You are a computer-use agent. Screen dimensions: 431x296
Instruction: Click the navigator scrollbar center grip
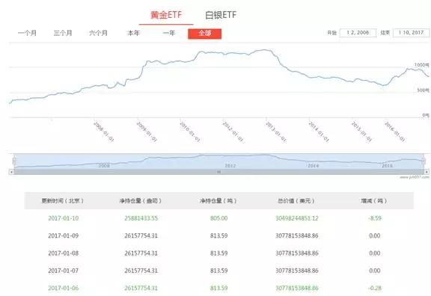[219, 172]
